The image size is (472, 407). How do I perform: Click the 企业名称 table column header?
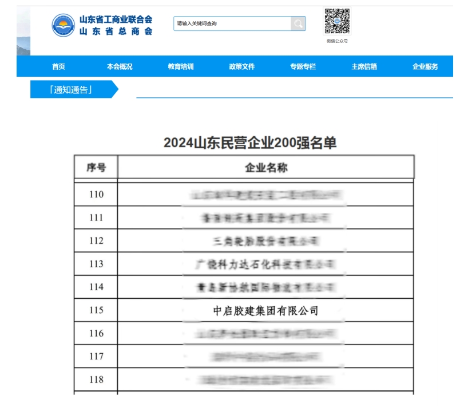(x=265, y=168)
